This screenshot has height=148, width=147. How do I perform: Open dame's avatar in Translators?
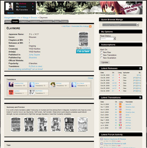pos(32,85)
